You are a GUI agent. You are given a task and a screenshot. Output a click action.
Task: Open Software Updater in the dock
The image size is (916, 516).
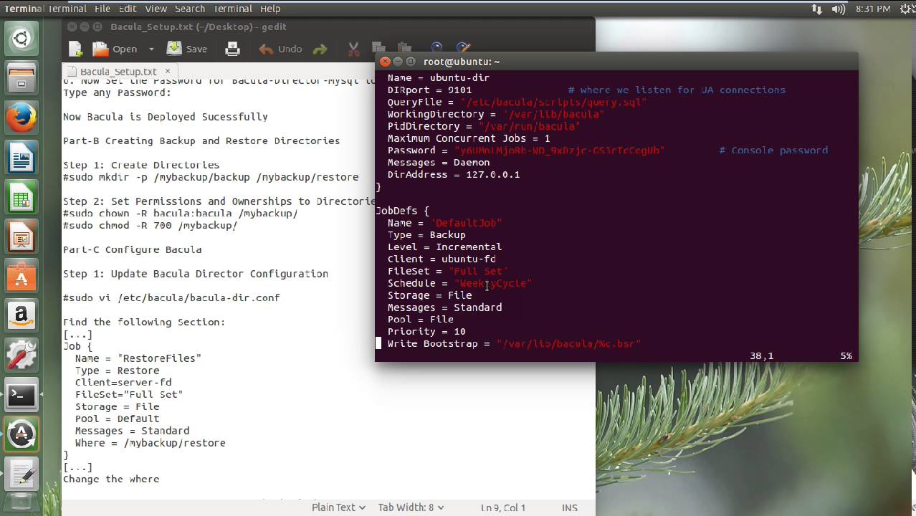[x=21, y=433]
